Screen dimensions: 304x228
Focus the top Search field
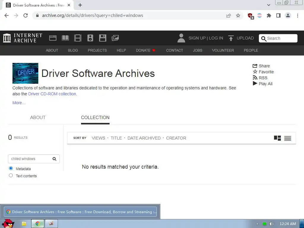278,38
